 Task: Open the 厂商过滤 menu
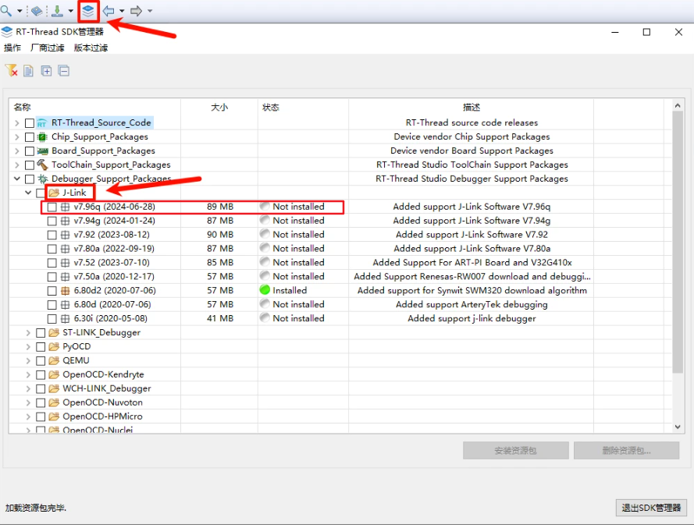pyautogui.click(x=48, y=48)
